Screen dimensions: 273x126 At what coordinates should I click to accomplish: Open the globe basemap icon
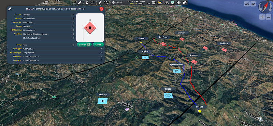pos(154,2)
